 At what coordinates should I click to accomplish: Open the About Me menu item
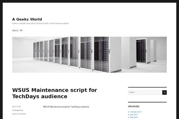[17, 30]
